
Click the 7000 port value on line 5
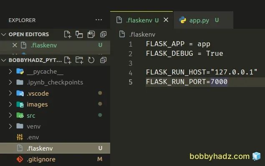[x=219, y=82]
